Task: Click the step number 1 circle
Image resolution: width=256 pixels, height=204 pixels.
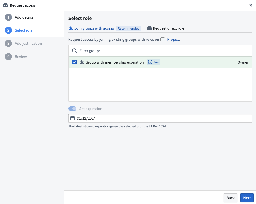Action: 8,17
